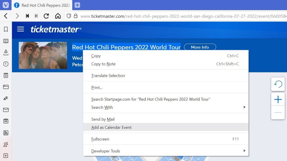Go to the home page
The height and width of the screenshot is (161, 287).
pos(58,16)
